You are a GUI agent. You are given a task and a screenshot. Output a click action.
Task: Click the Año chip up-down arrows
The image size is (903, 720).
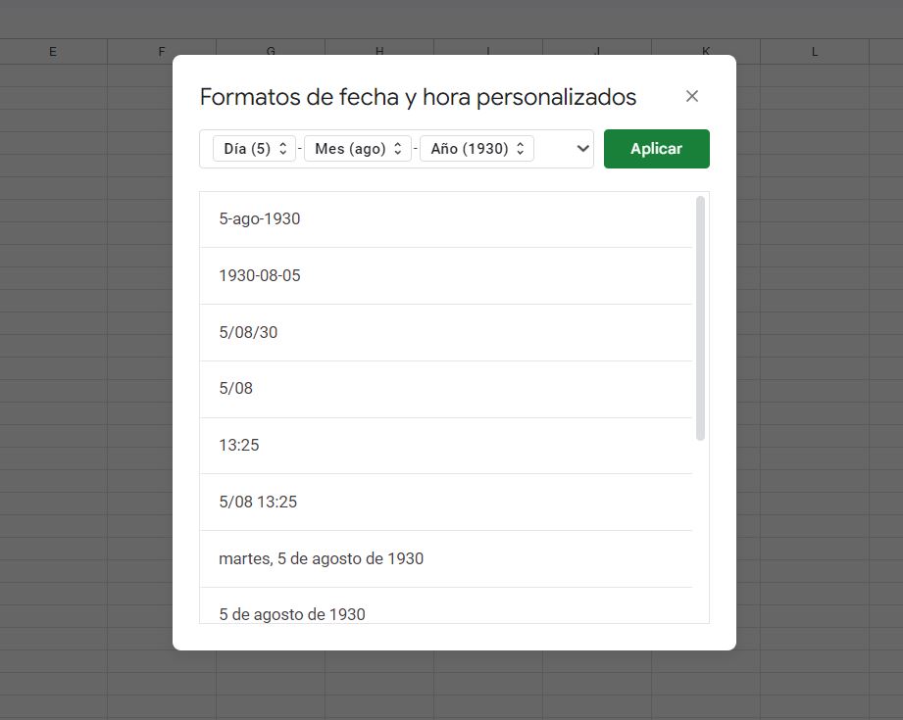click(520, 149)
